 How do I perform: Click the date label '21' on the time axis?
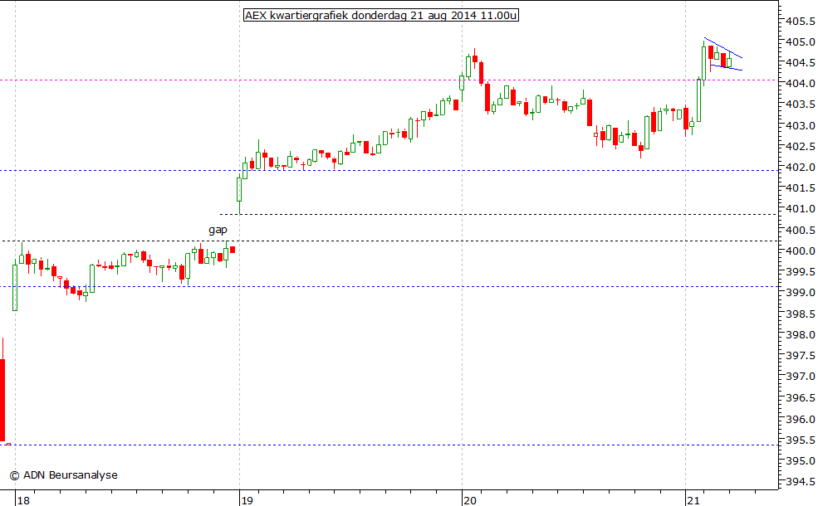click(x=693, y=500)
